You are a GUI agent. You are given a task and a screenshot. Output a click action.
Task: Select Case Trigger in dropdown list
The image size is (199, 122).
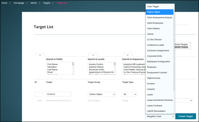coord(159,7)
